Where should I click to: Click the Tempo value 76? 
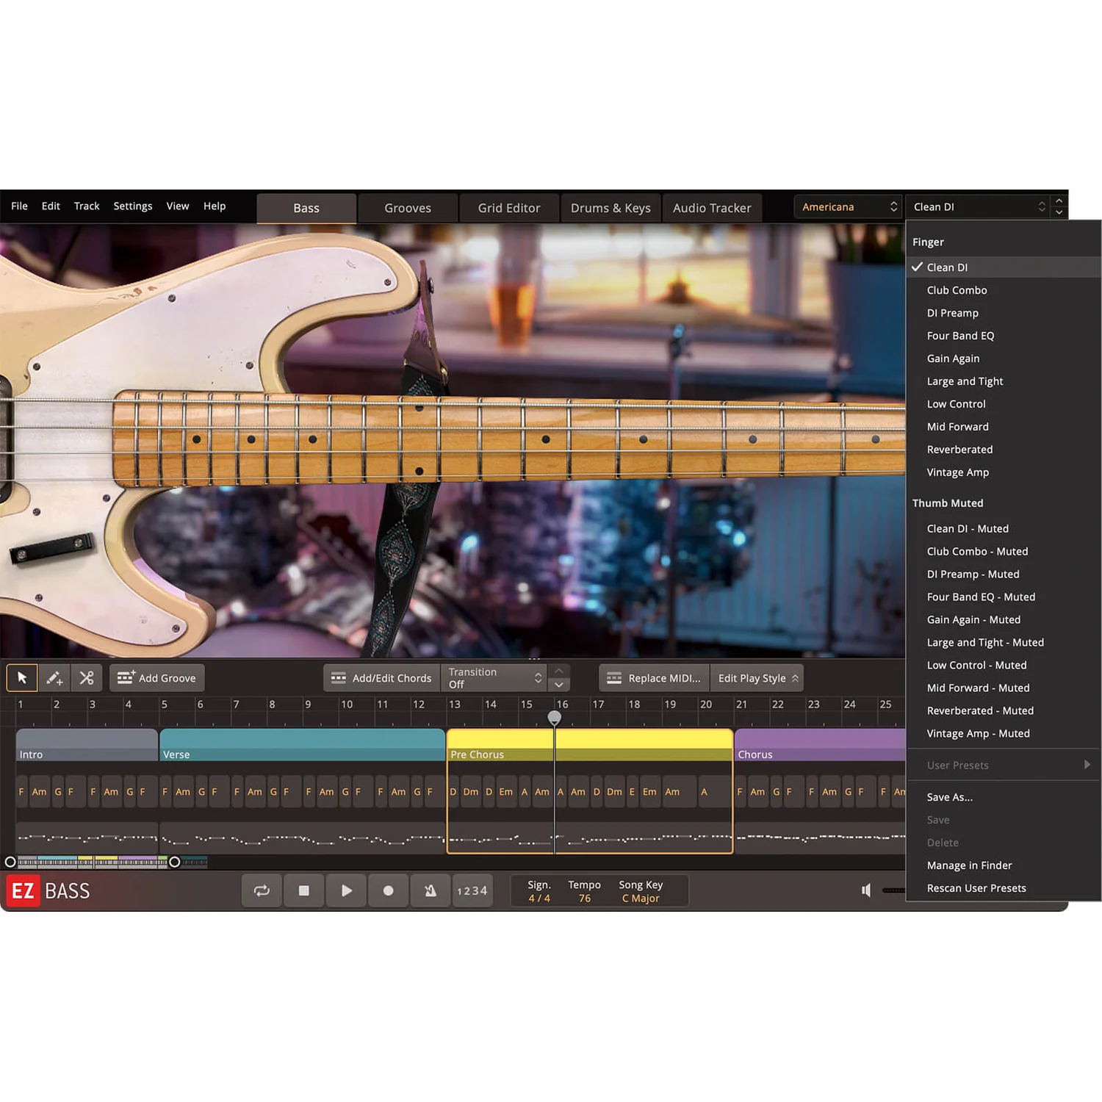pos(585,898)
